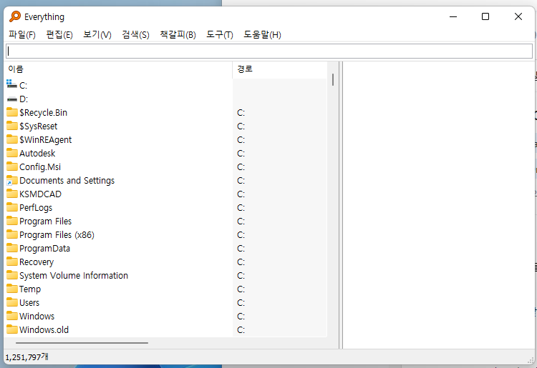Open the 보기(V) menu
Screen dimensions: 537x368
(x=97, y=34)
